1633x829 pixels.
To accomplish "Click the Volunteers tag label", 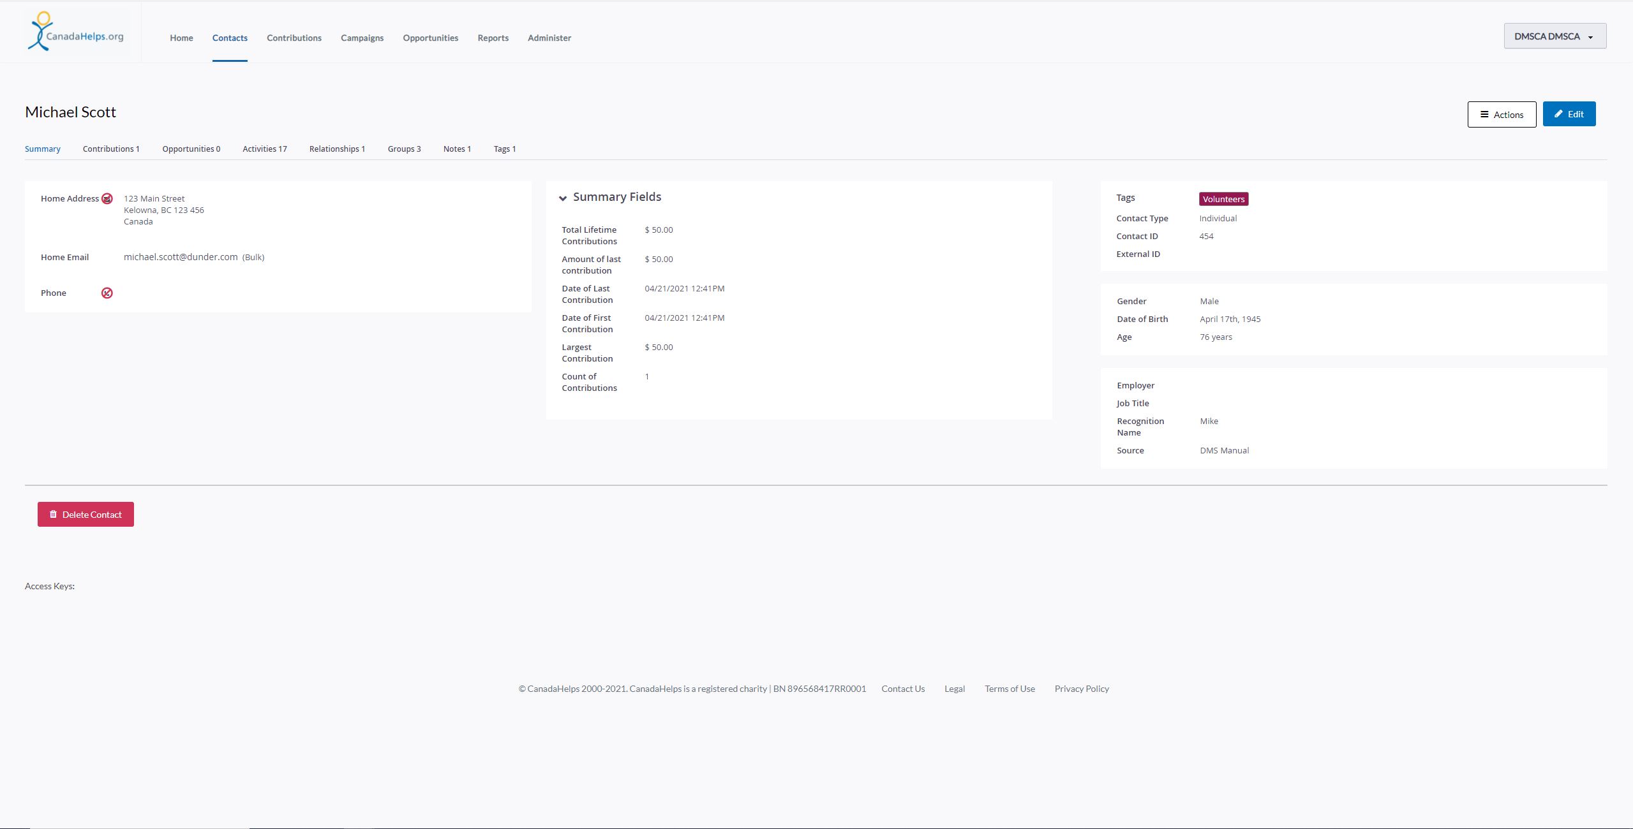I will (x=1224, y=199).
